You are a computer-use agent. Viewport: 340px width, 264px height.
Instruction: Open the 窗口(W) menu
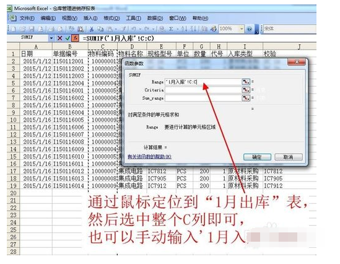(x=178, y=18)
